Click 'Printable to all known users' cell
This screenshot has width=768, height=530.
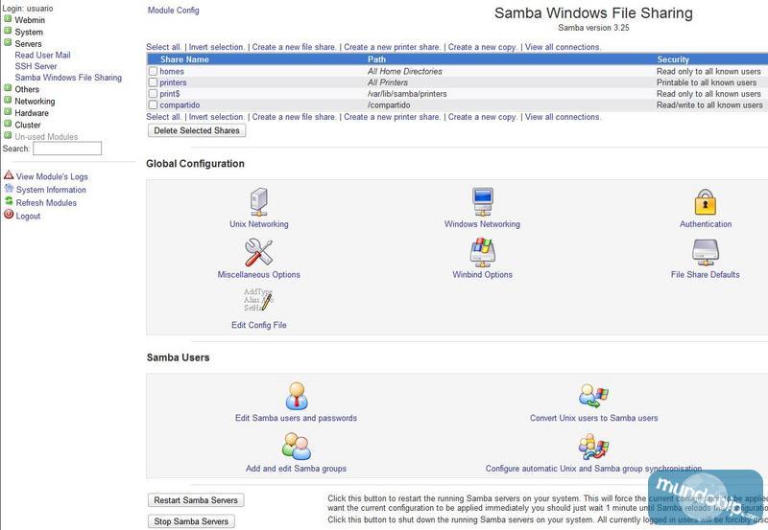click(707, 82)
